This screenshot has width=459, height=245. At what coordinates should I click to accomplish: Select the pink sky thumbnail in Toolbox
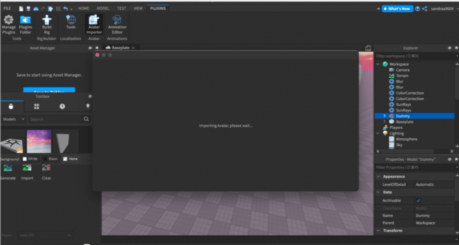39,141
